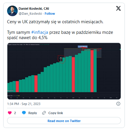
Task: Click the Copy link text
Action: point(55,113)
